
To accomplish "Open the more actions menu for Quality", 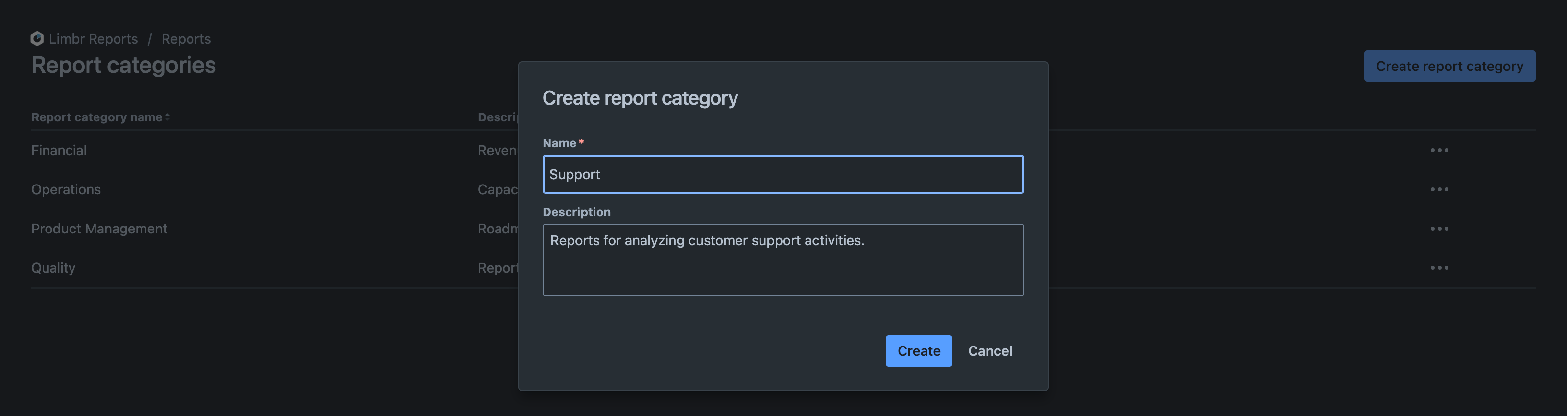I will pyautogui.click(x=1439, y=268).
